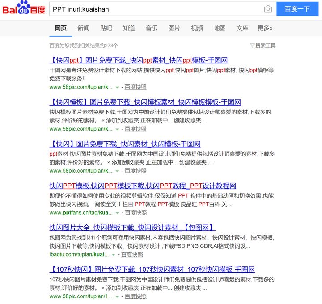
Task: Click the 搜索工具 filter icon
Action: [252, 45]
